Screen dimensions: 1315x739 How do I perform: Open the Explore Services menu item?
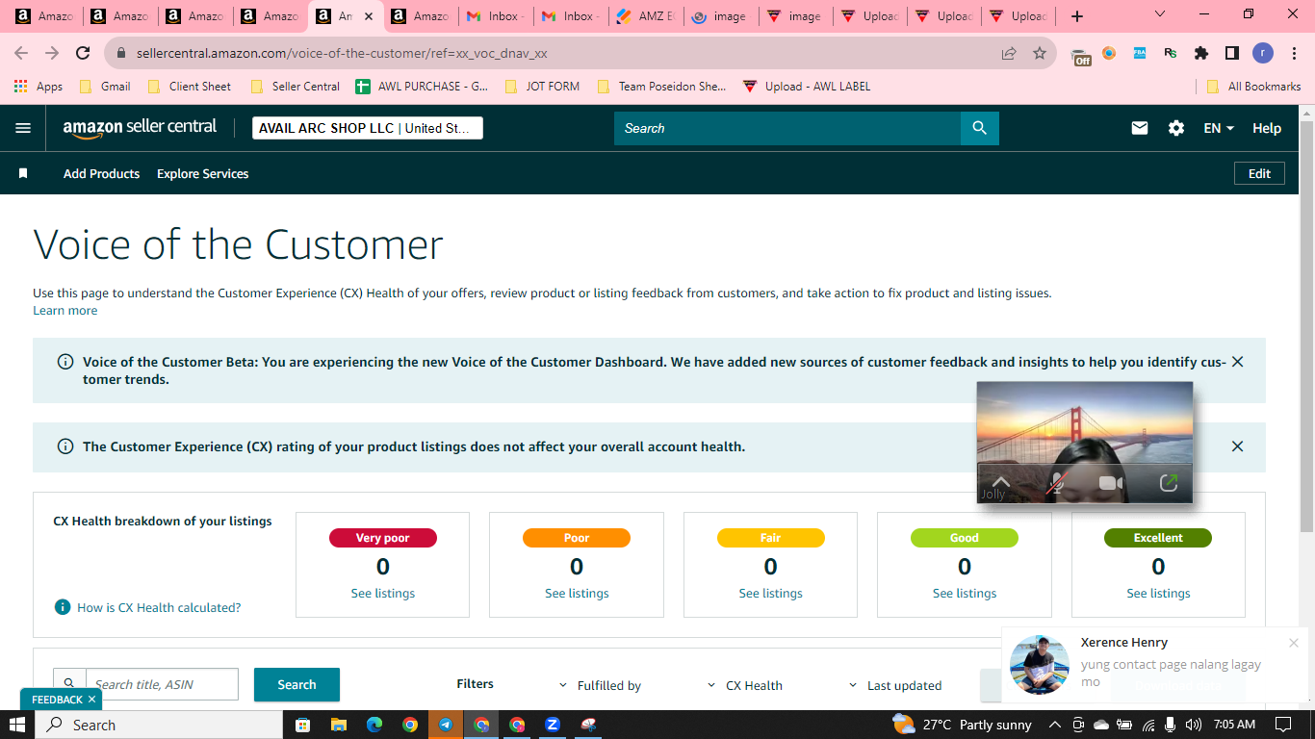(203, 174)
